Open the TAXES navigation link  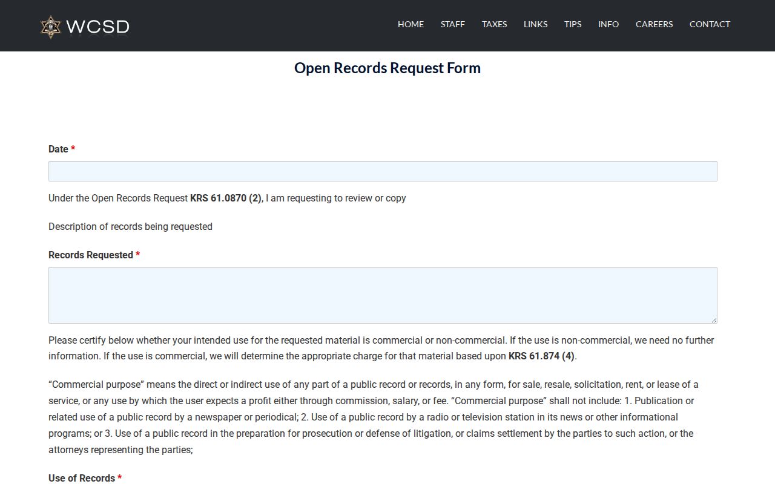(x=495, y=24)
